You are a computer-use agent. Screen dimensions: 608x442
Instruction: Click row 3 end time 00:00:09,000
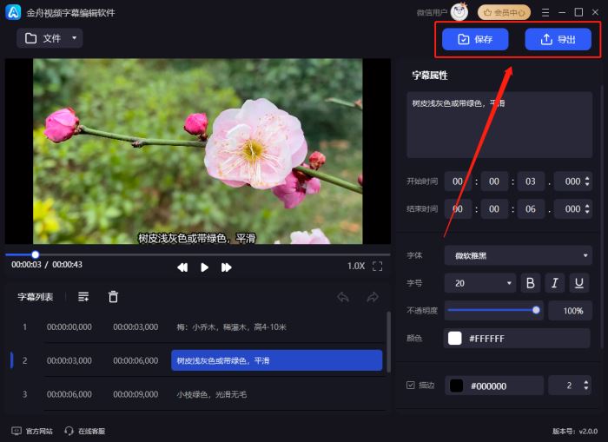[x=135, y=394]
